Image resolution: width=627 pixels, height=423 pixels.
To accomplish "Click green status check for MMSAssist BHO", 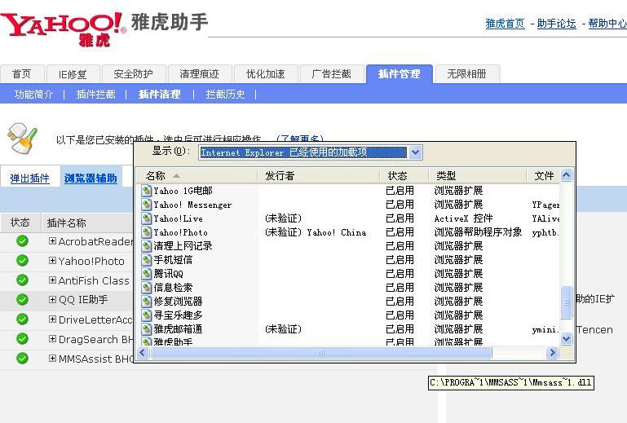I will point(22,359).
